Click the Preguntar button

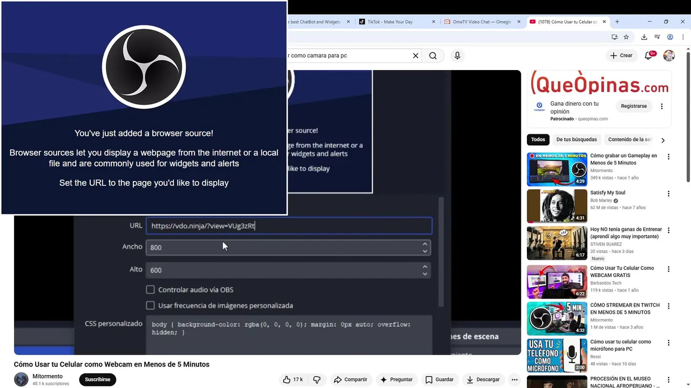(x=397, y=379)
